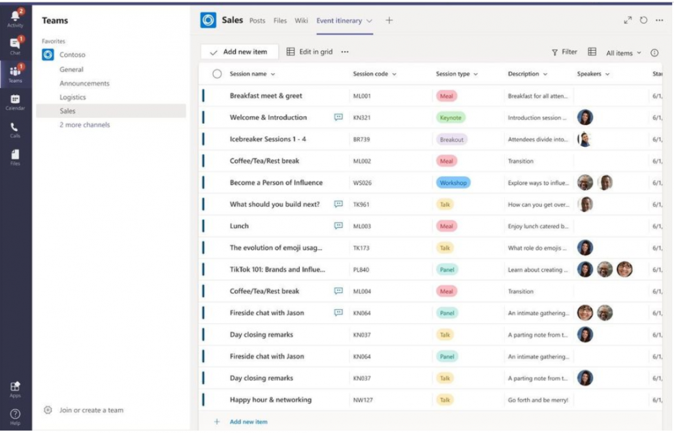Click the plus icon beside bottom Add new item
This screenshot has width=674, height=433.
pyautogui.click(x=217, y=422)
